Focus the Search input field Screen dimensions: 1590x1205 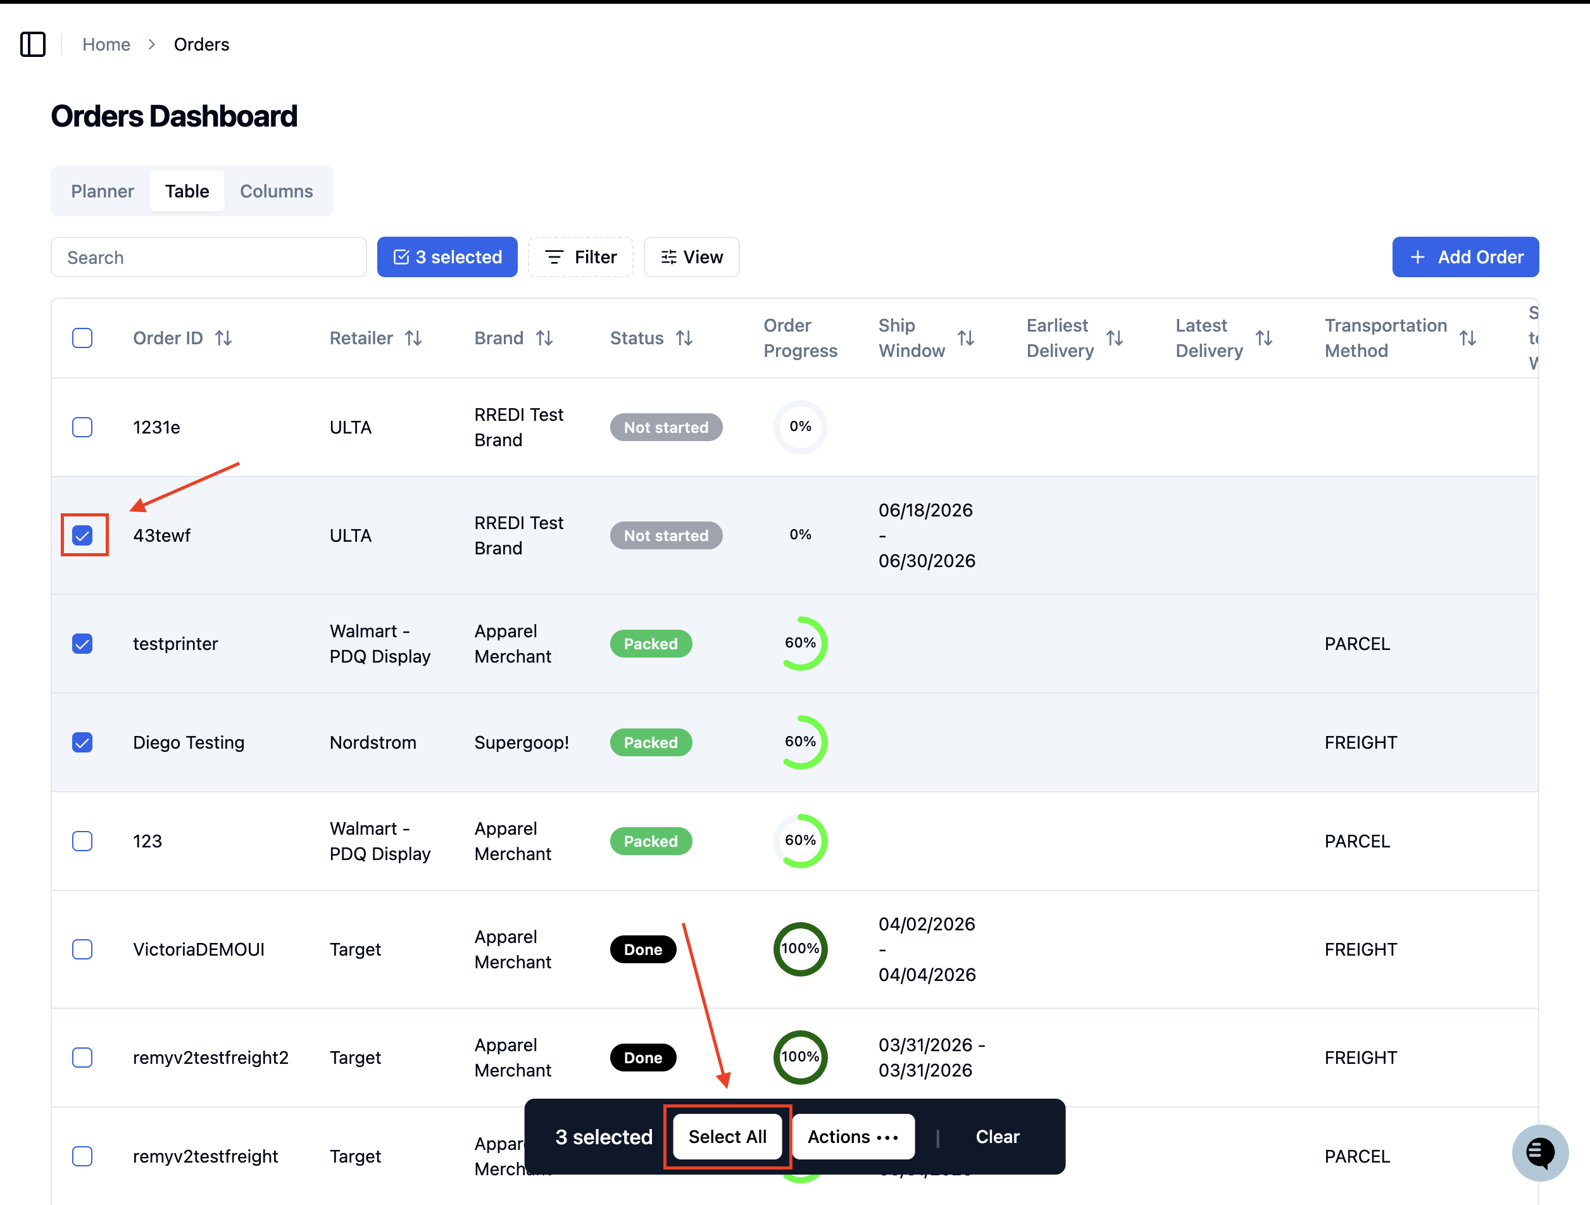coord(208,256)
